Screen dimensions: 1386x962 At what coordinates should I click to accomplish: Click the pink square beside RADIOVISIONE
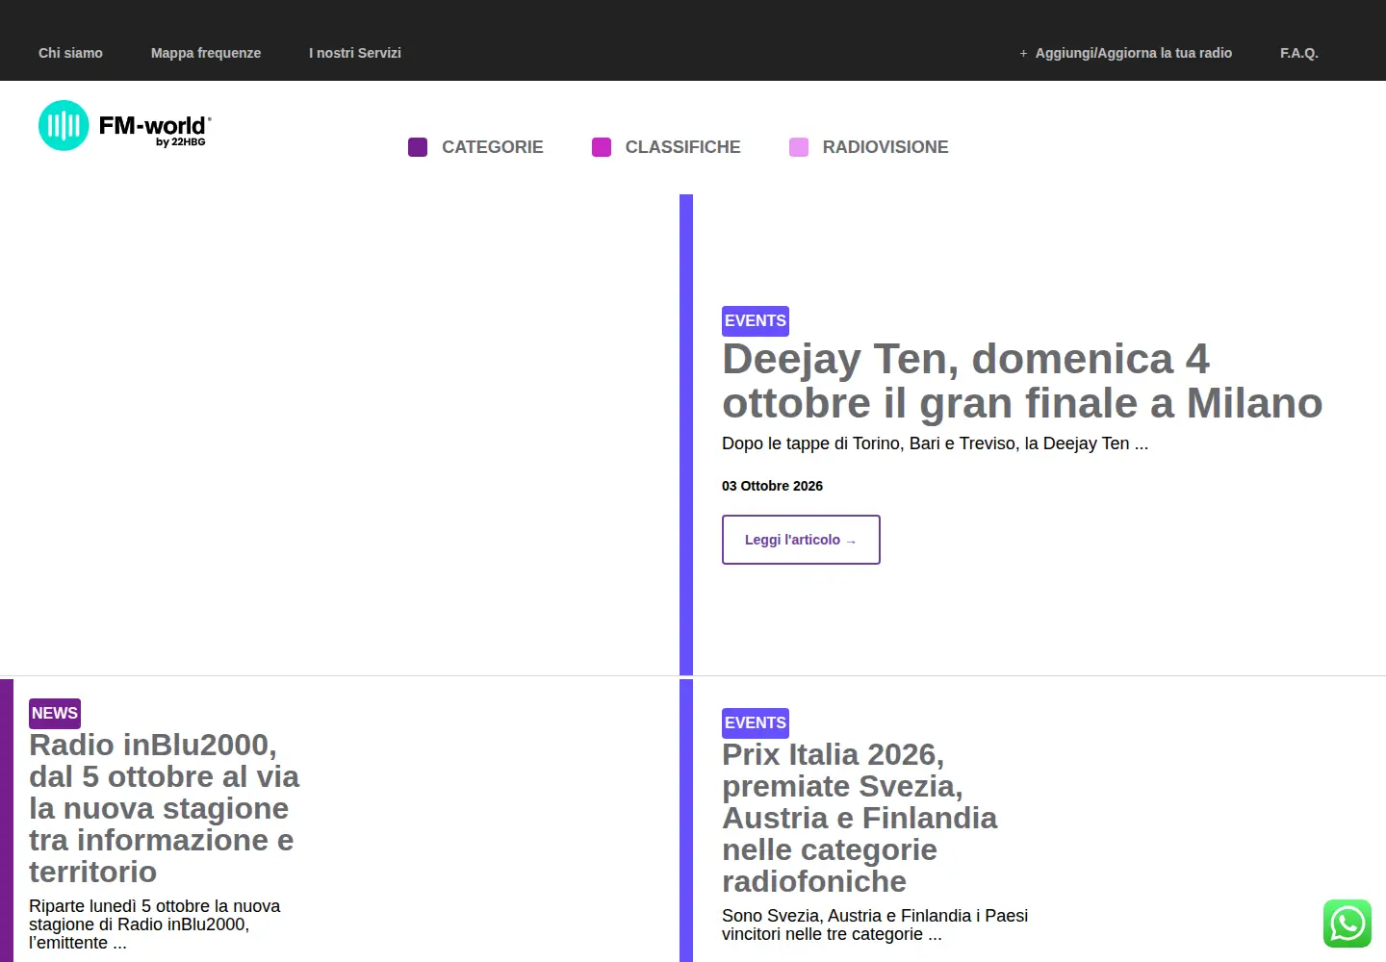799,147
